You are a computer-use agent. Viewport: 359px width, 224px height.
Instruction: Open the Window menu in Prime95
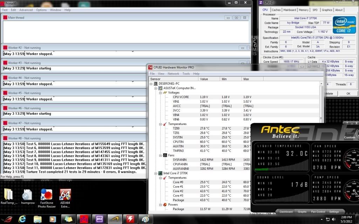[x=55, y=10]
